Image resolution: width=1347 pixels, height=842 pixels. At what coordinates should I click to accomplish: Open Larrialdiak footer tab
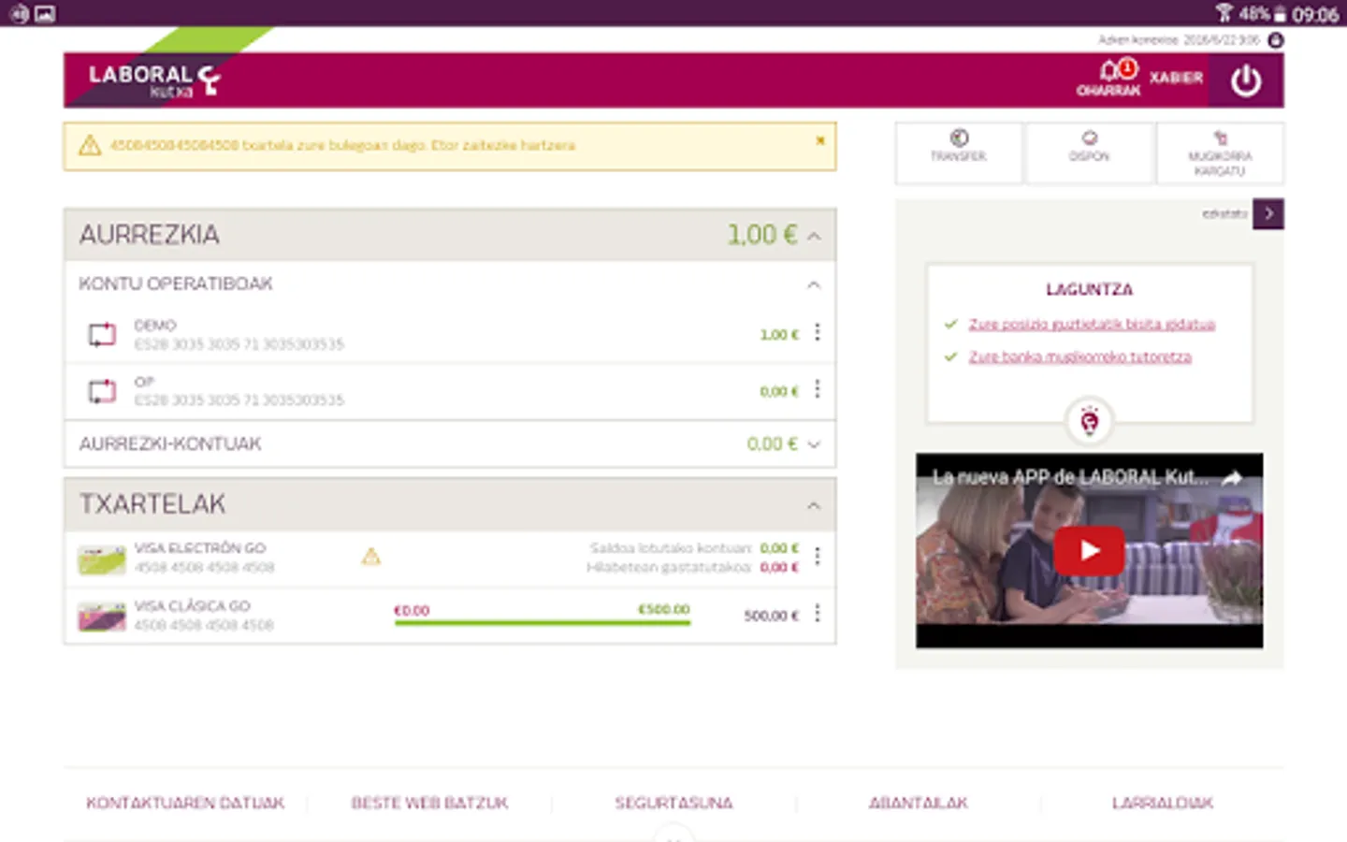[x=1162, y=803]
